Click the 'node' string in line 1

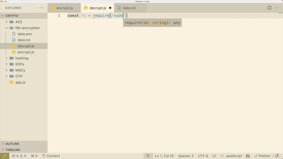tap(119, 16)
